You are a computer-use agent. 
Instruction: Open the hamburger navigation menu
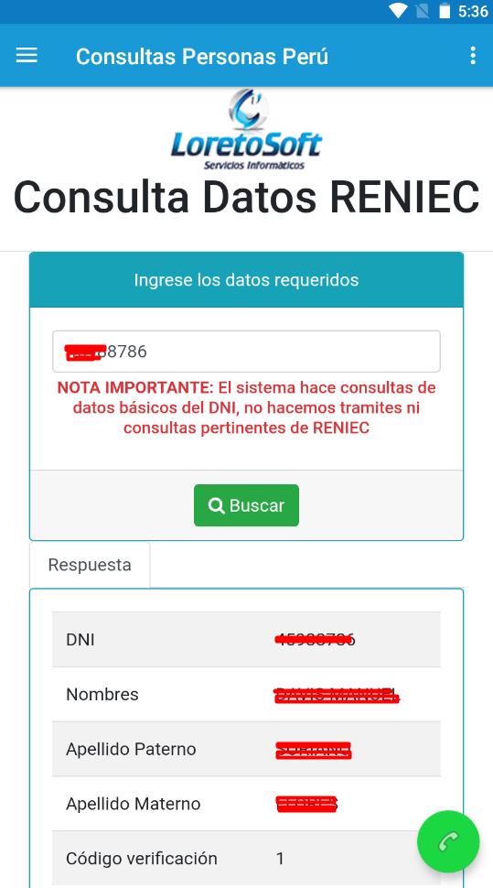coord(27,56)
